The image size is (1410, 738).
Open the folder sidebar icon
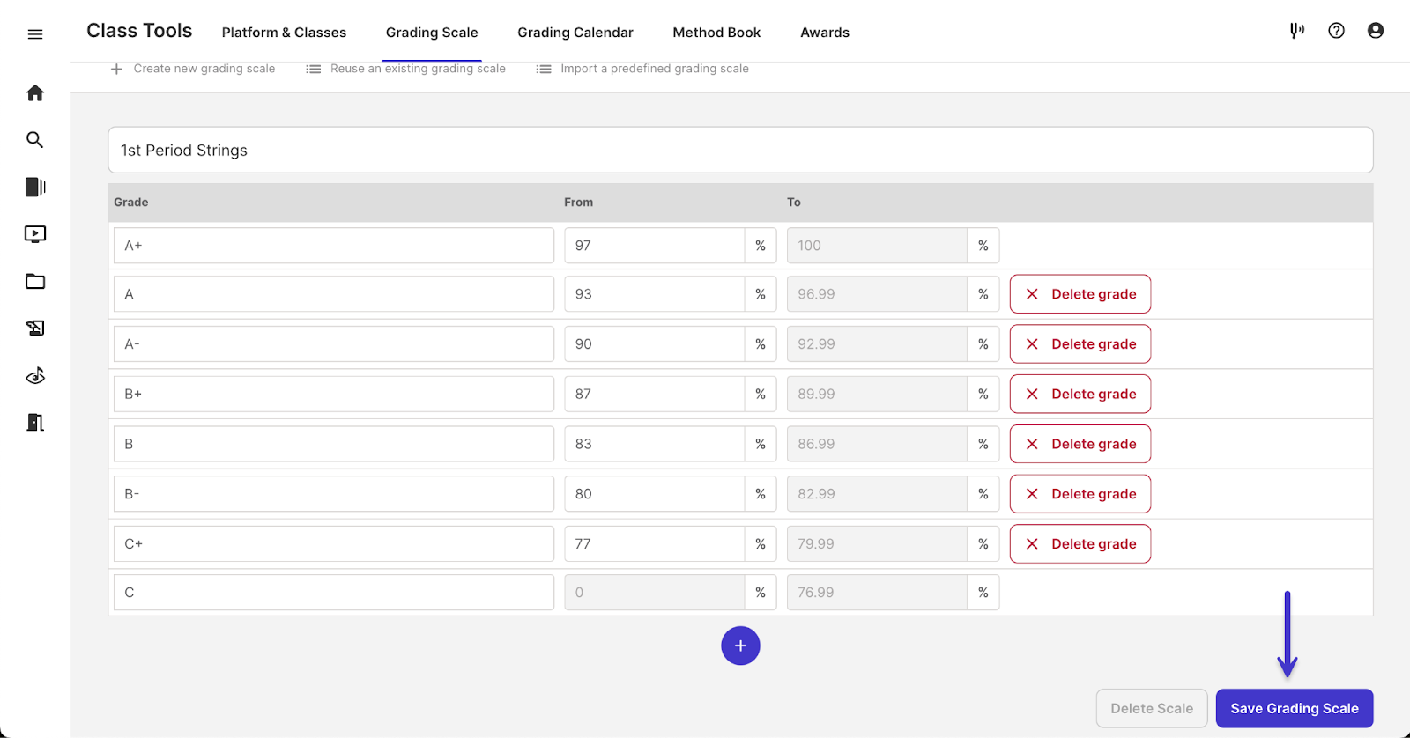pyautogui.click(x=35, y=282)
